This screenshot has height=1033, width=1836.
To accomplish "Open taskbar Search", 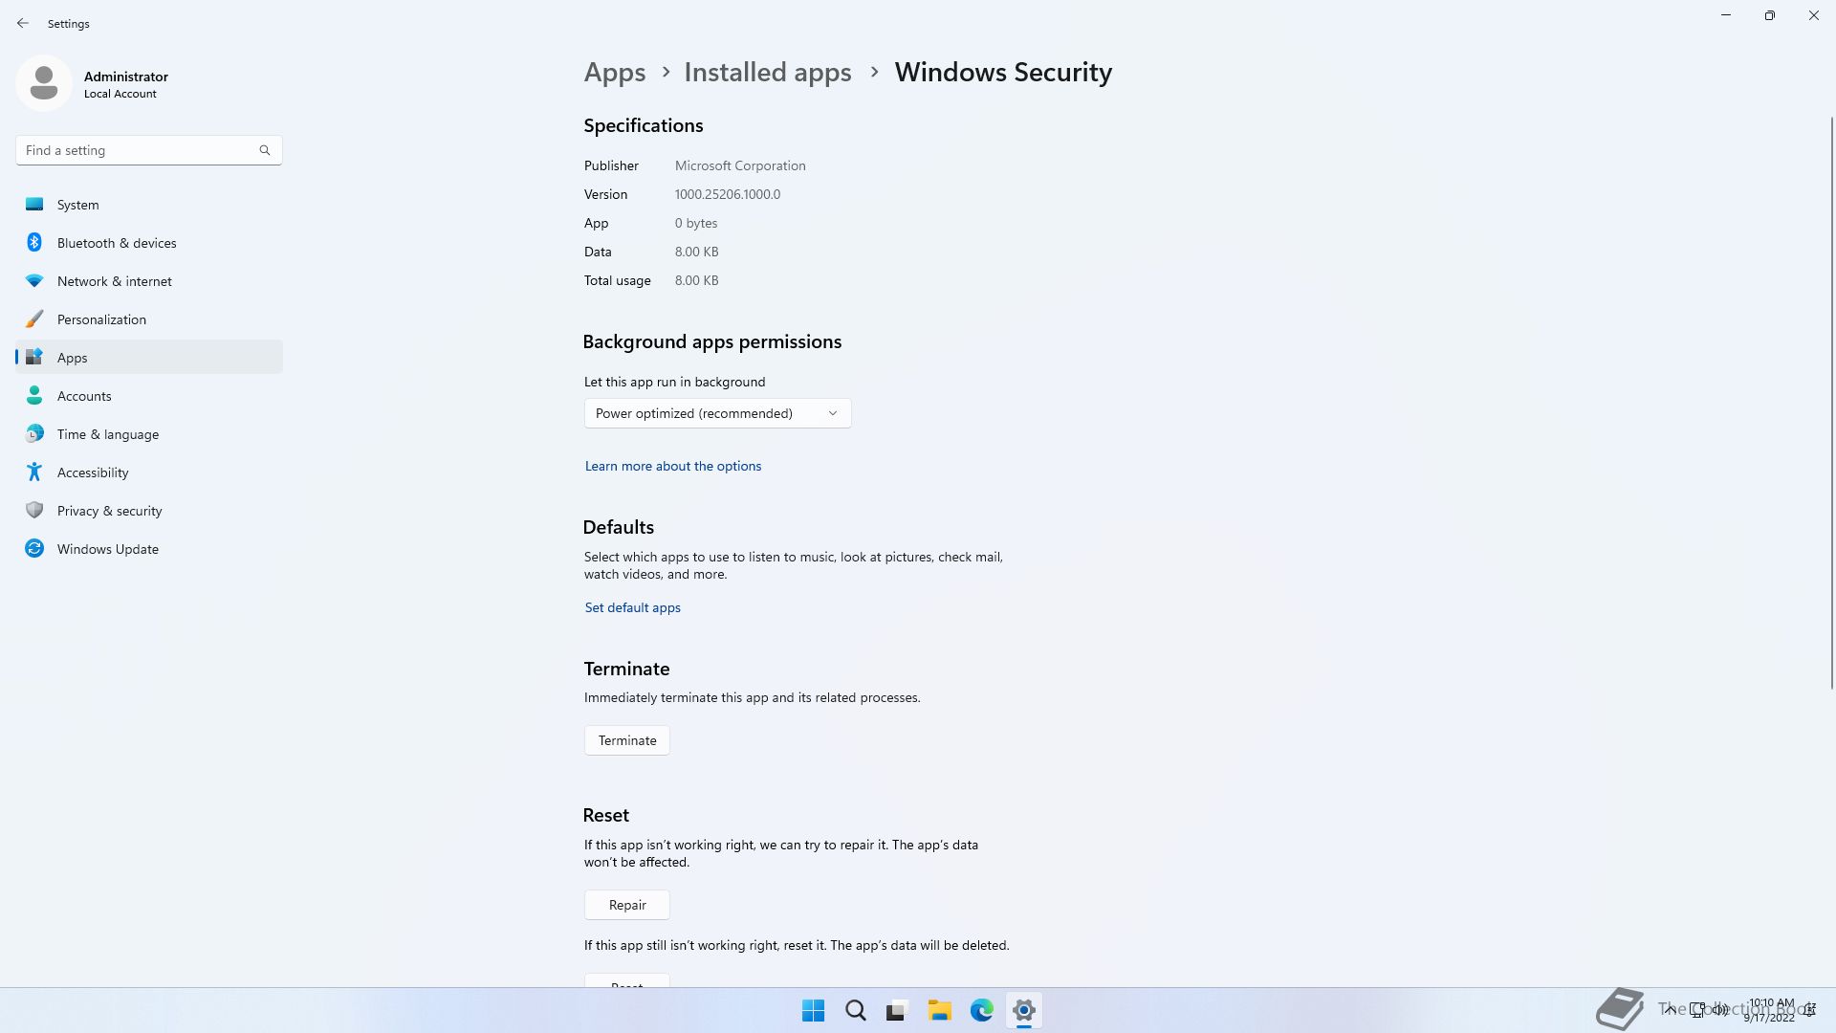I will [855, 1010].
